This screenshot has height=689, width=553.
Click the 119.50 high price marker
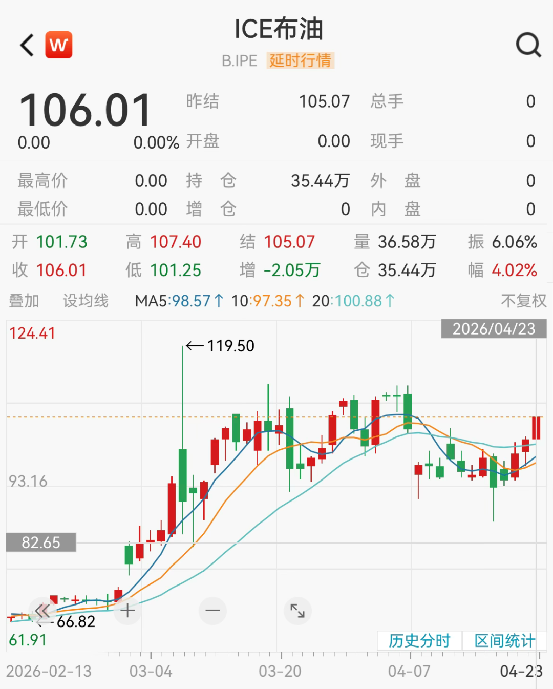[x=230, y=346]
